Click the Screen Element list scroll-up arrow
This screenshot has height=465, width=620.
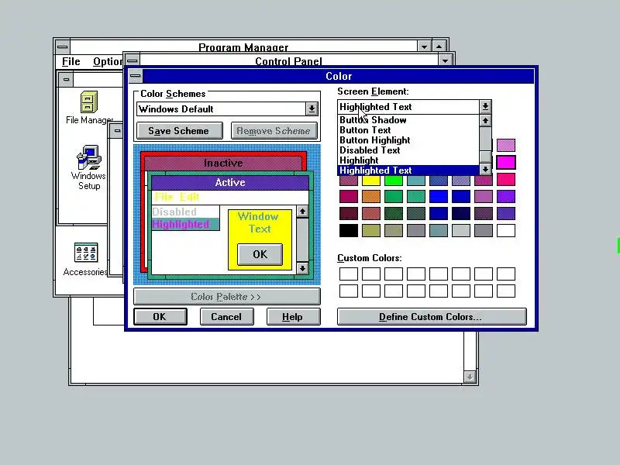485,121
